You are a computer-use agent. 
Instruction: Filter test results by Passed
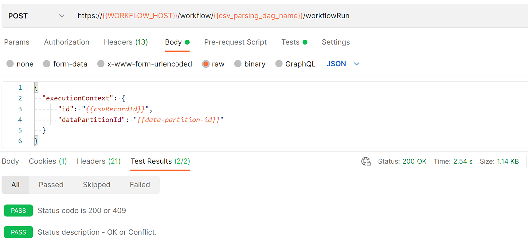51,185
